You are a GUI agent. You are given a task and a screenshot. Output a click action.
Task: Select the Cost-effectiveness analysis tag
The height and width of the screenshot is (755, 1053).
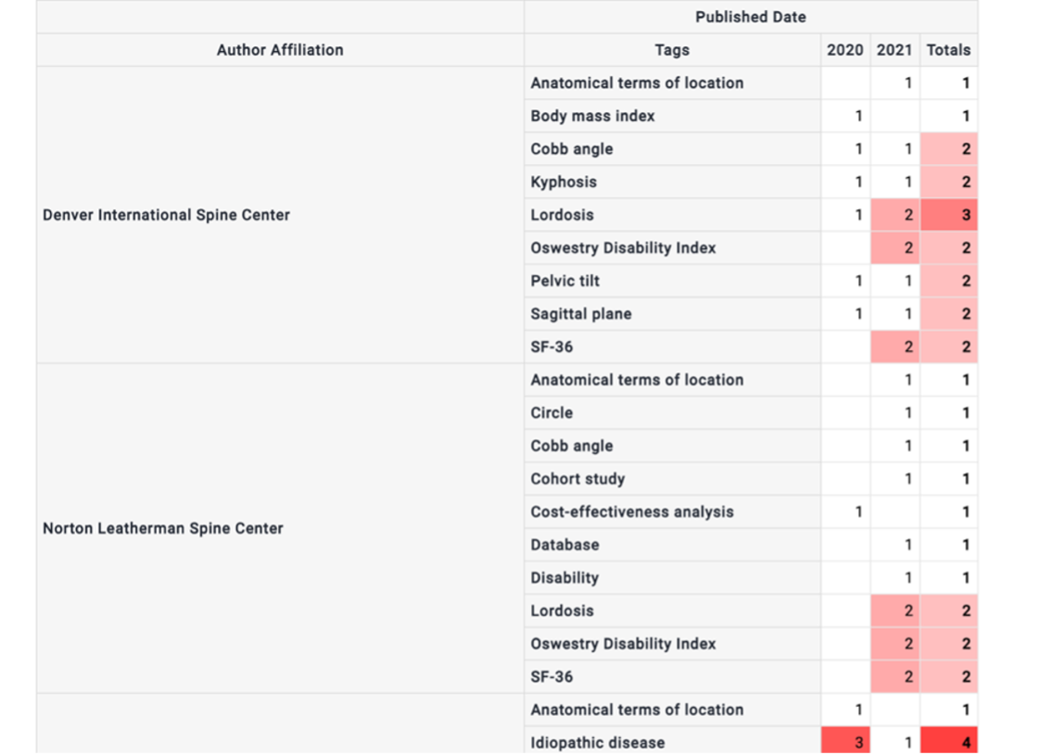click(x=632, y=511)
